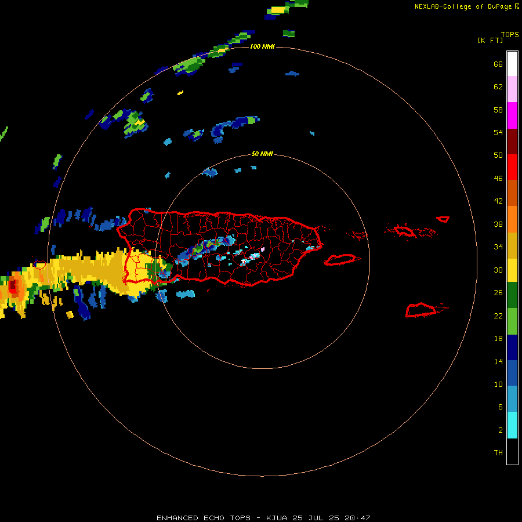Click the 26 value in the legend

(498, 293)
